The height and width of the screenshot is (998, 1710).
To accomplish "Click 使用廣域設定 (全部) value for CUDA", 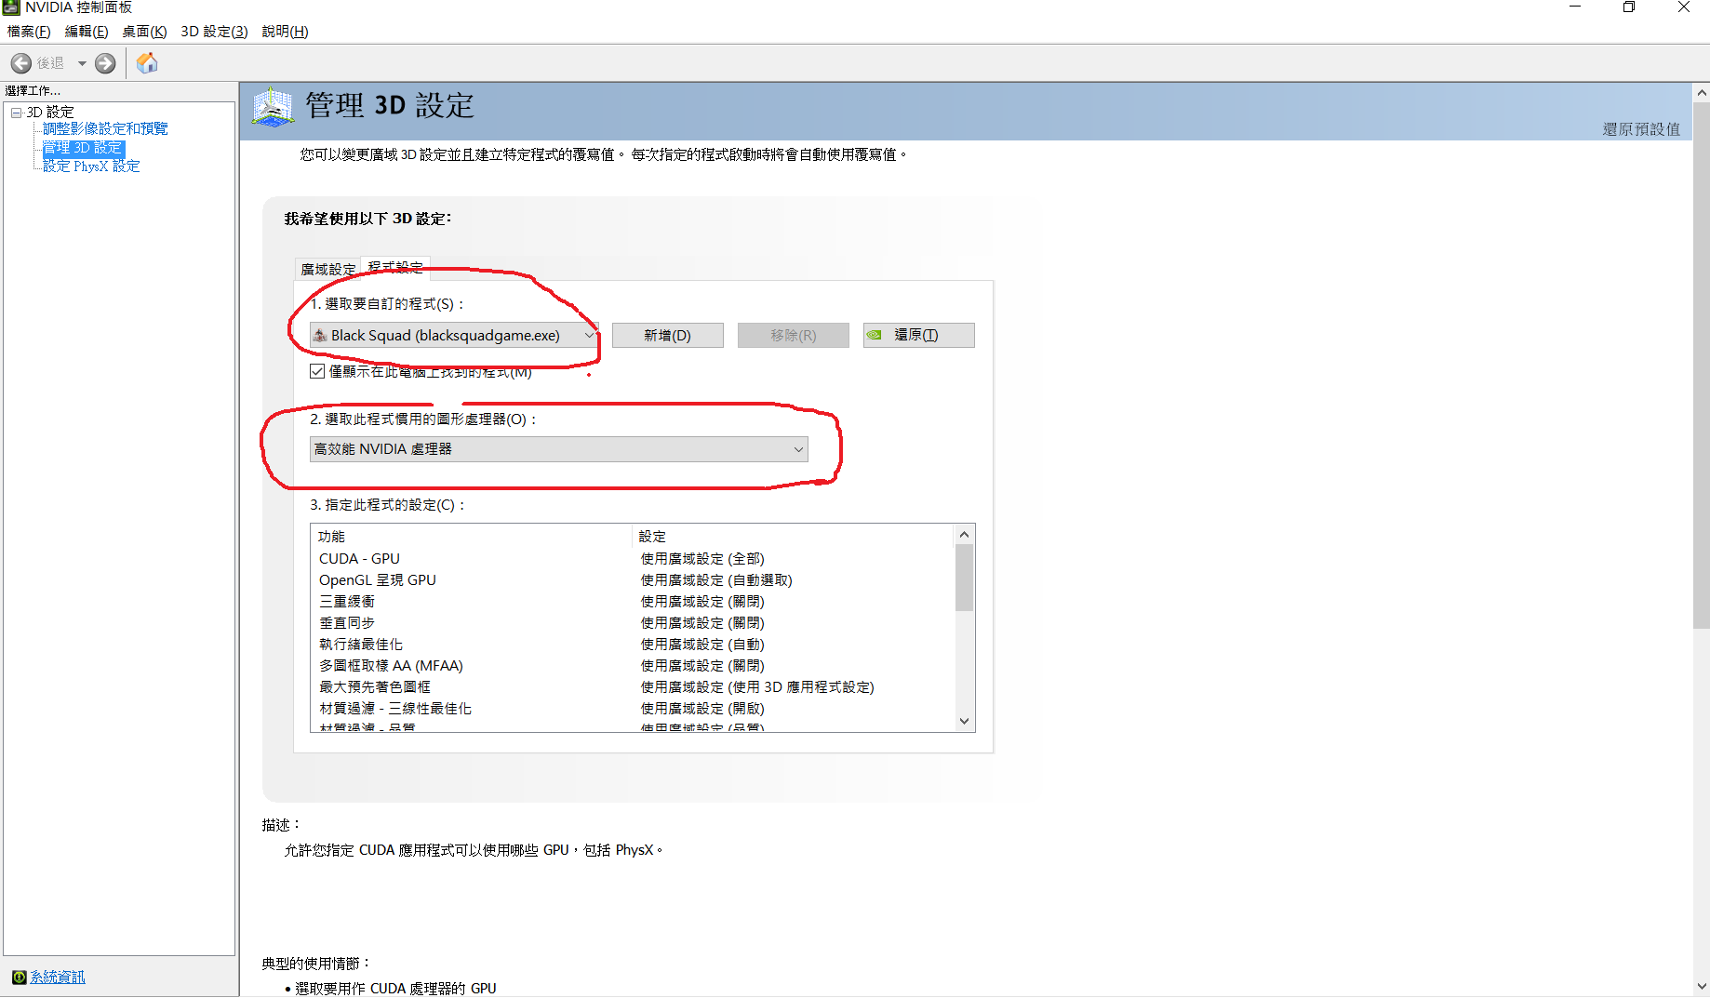I will point(702,559).
